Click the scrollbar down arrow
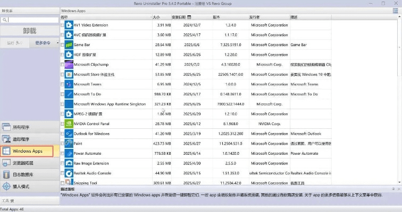 click(x=399, y=182)
